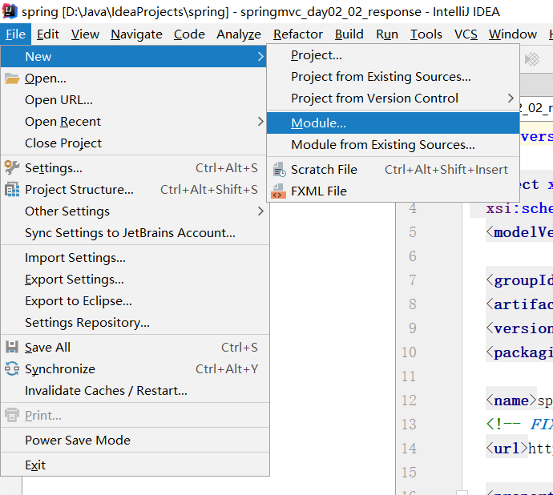
Task: Select Module... from the New submenu
Action: [318, 123]
